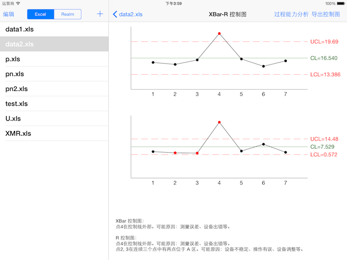Viewport: 347px width, 260px height.
Task: Tap point 1 on the XBar chart
Action: point(153,62)
